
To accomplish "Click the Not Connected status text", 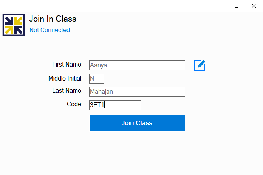I will pyautogui.click(x=50, y=30).
